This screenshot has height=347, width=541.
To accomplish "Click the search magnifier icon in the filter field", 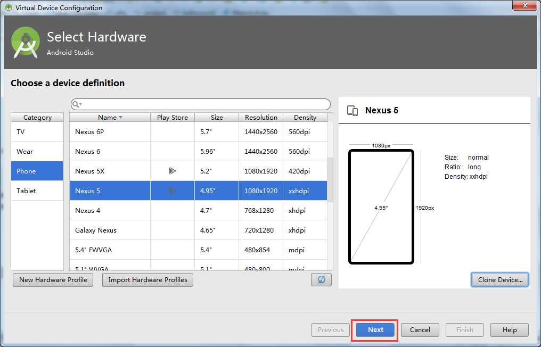I will pyautogui.click(x=76, y=104).
